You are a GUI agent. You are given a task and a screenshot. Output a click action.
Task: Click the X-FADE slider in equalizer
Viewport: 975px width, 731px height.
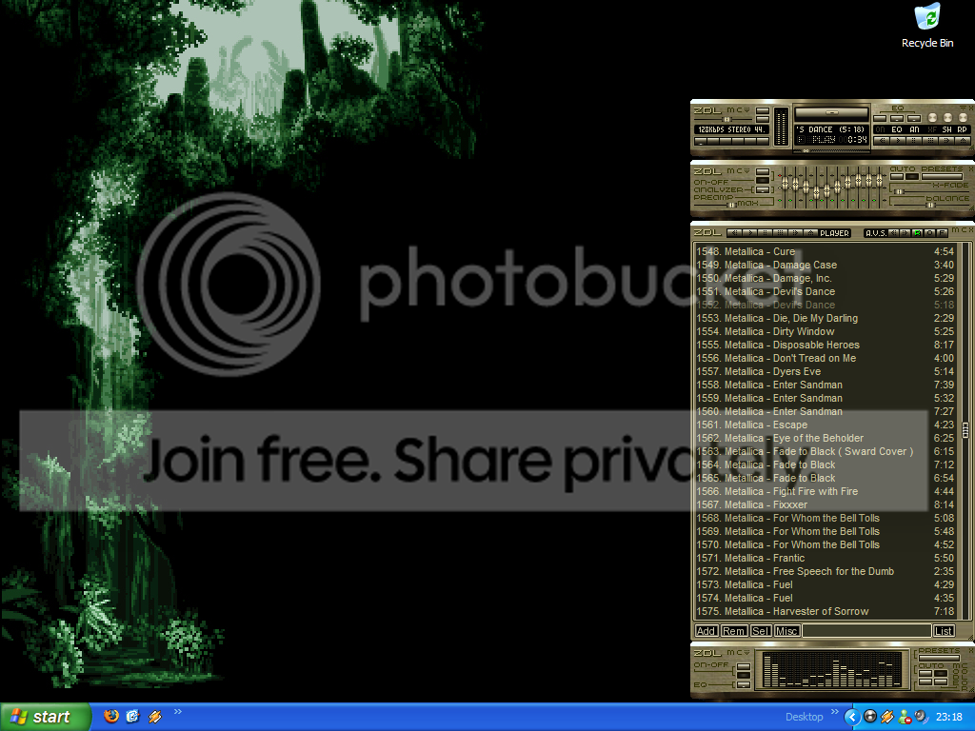(931, 191)
